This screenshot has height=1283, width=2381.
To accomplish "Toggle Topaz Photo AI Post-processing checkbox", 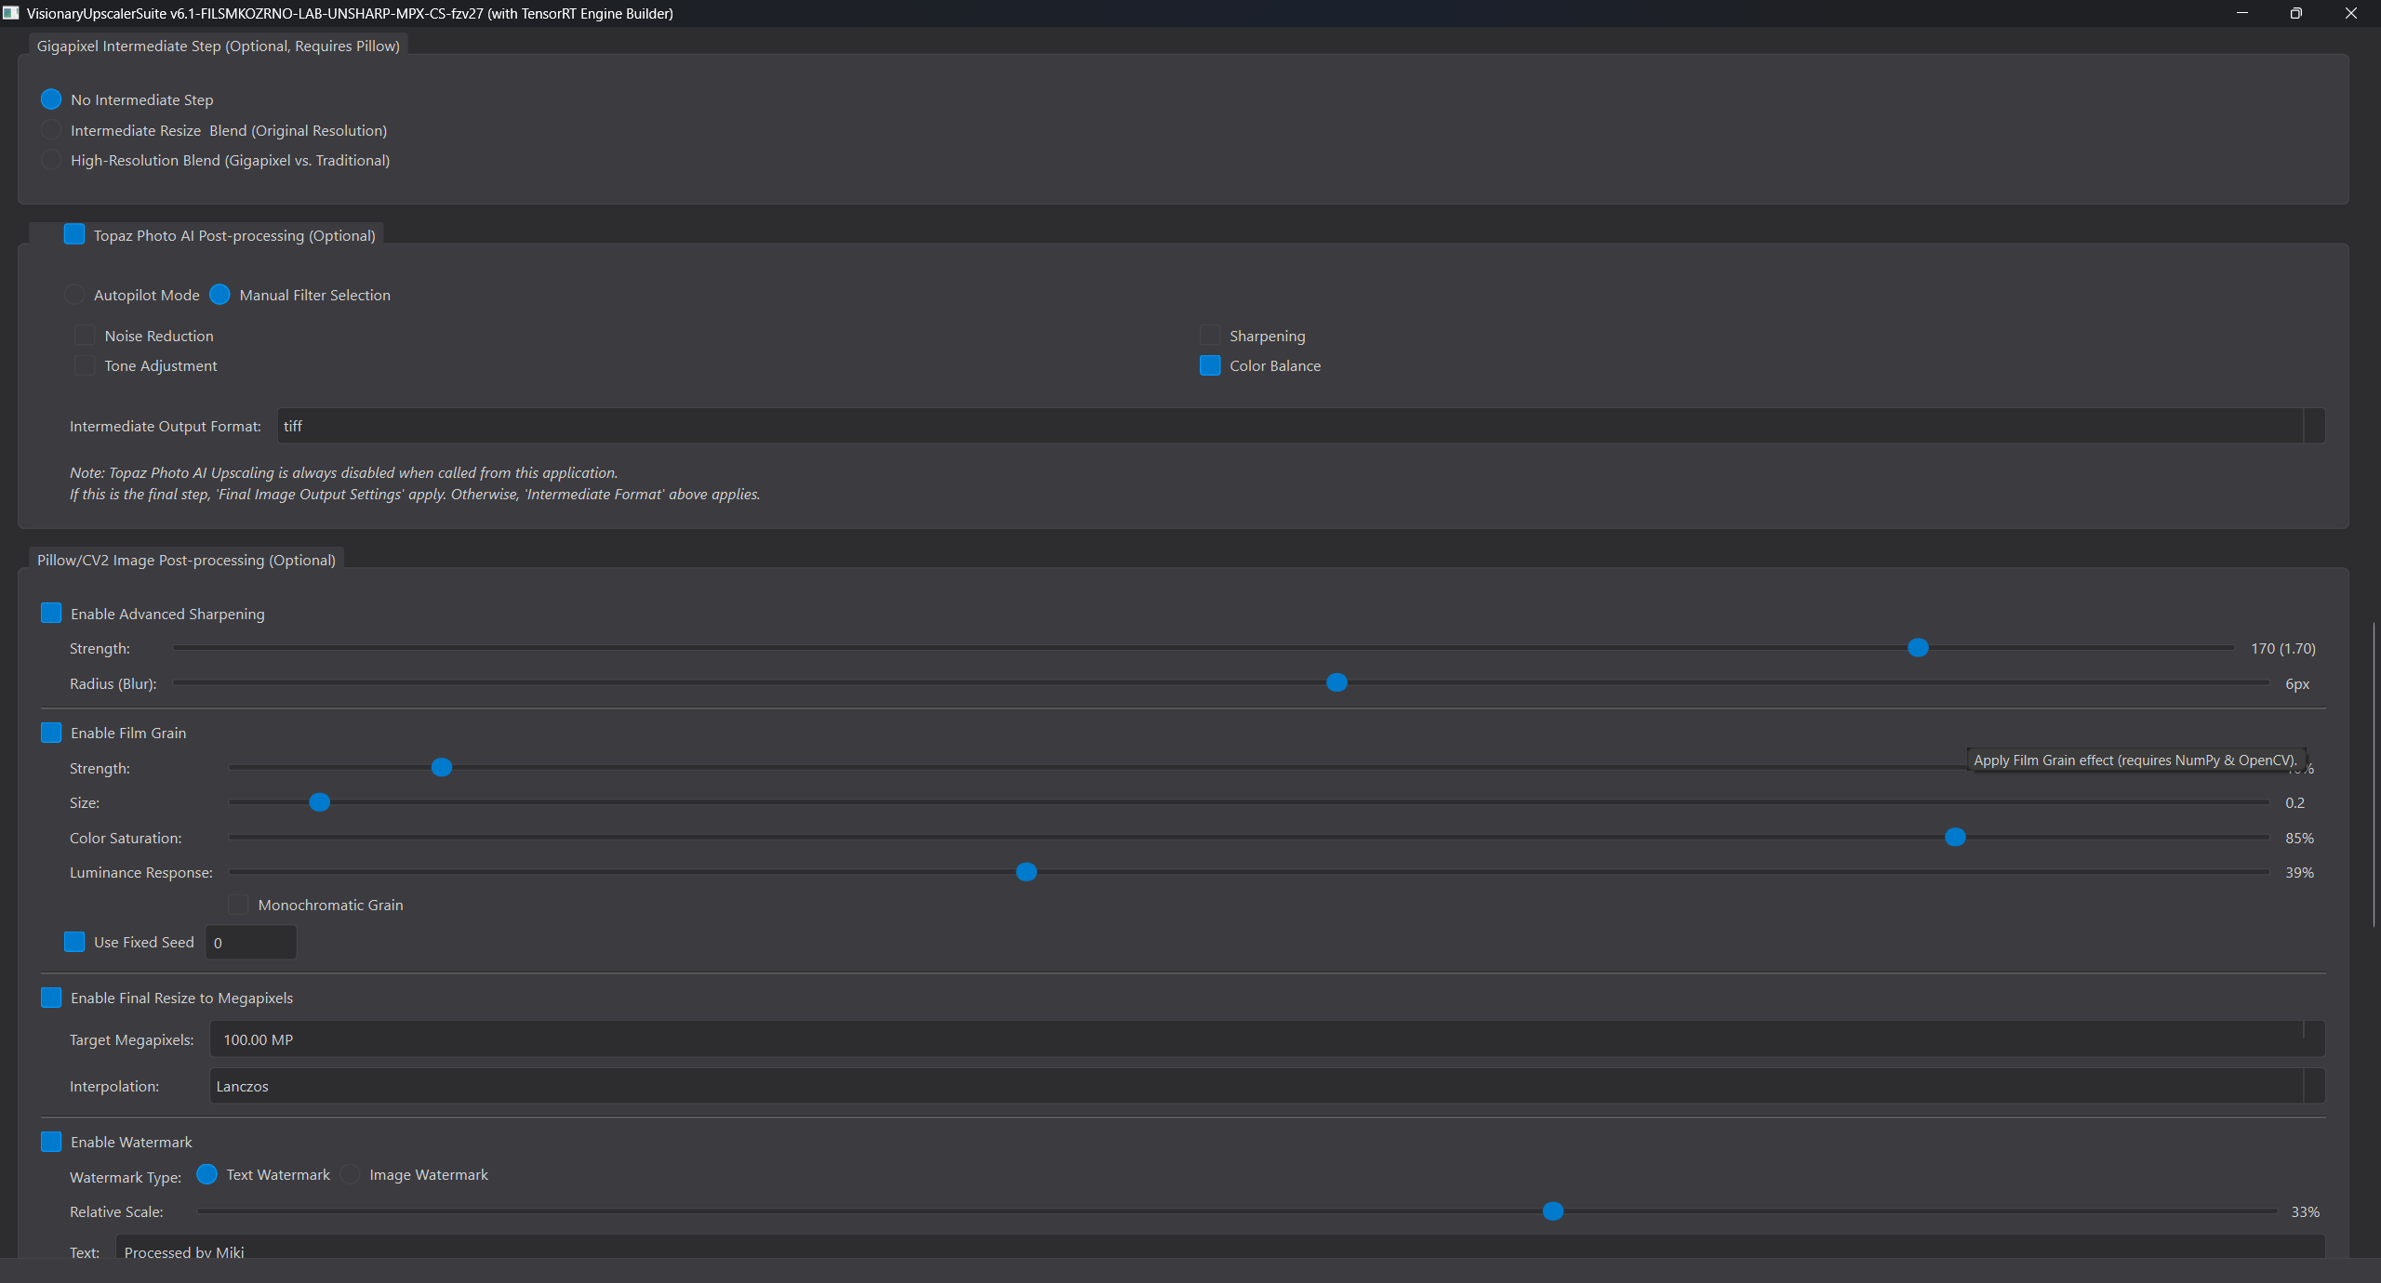I will (74, 234).
